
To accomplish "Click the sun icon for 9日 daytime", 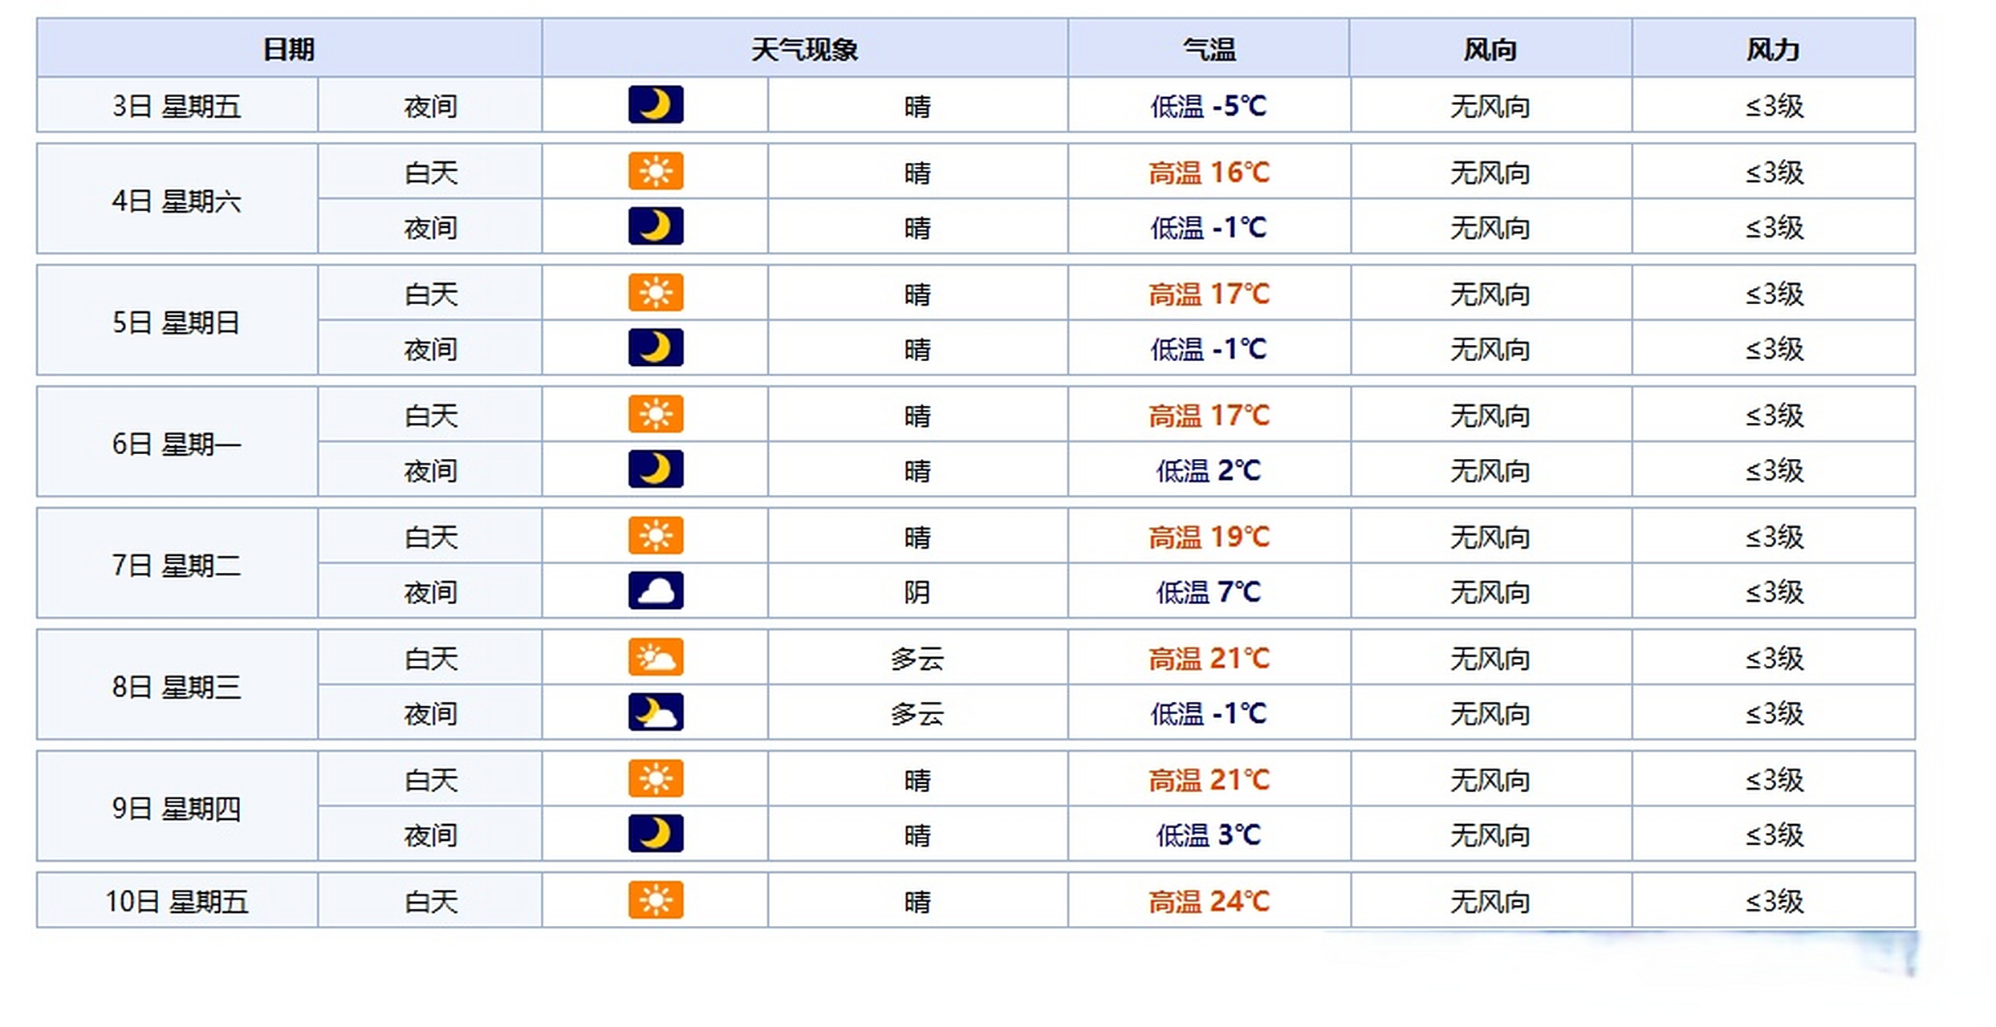I will coord(656,778).
